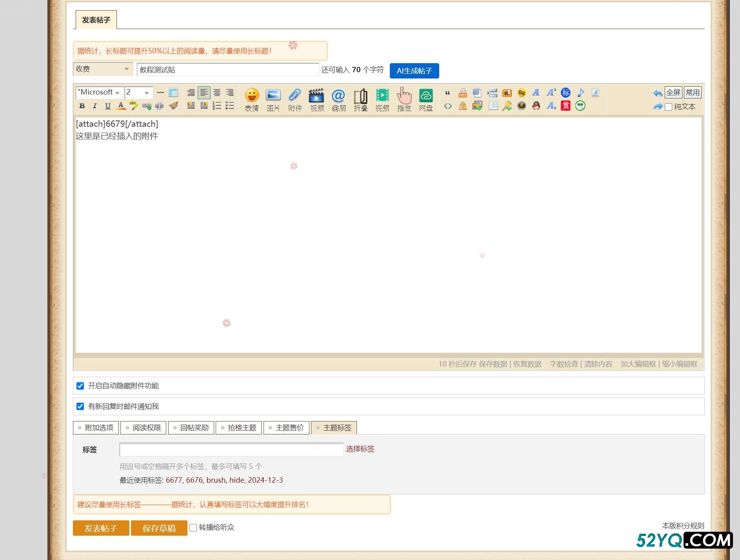Click the 保存草稿 button
The width and height of the screenshot is (740, 560).
coord(159,528)
